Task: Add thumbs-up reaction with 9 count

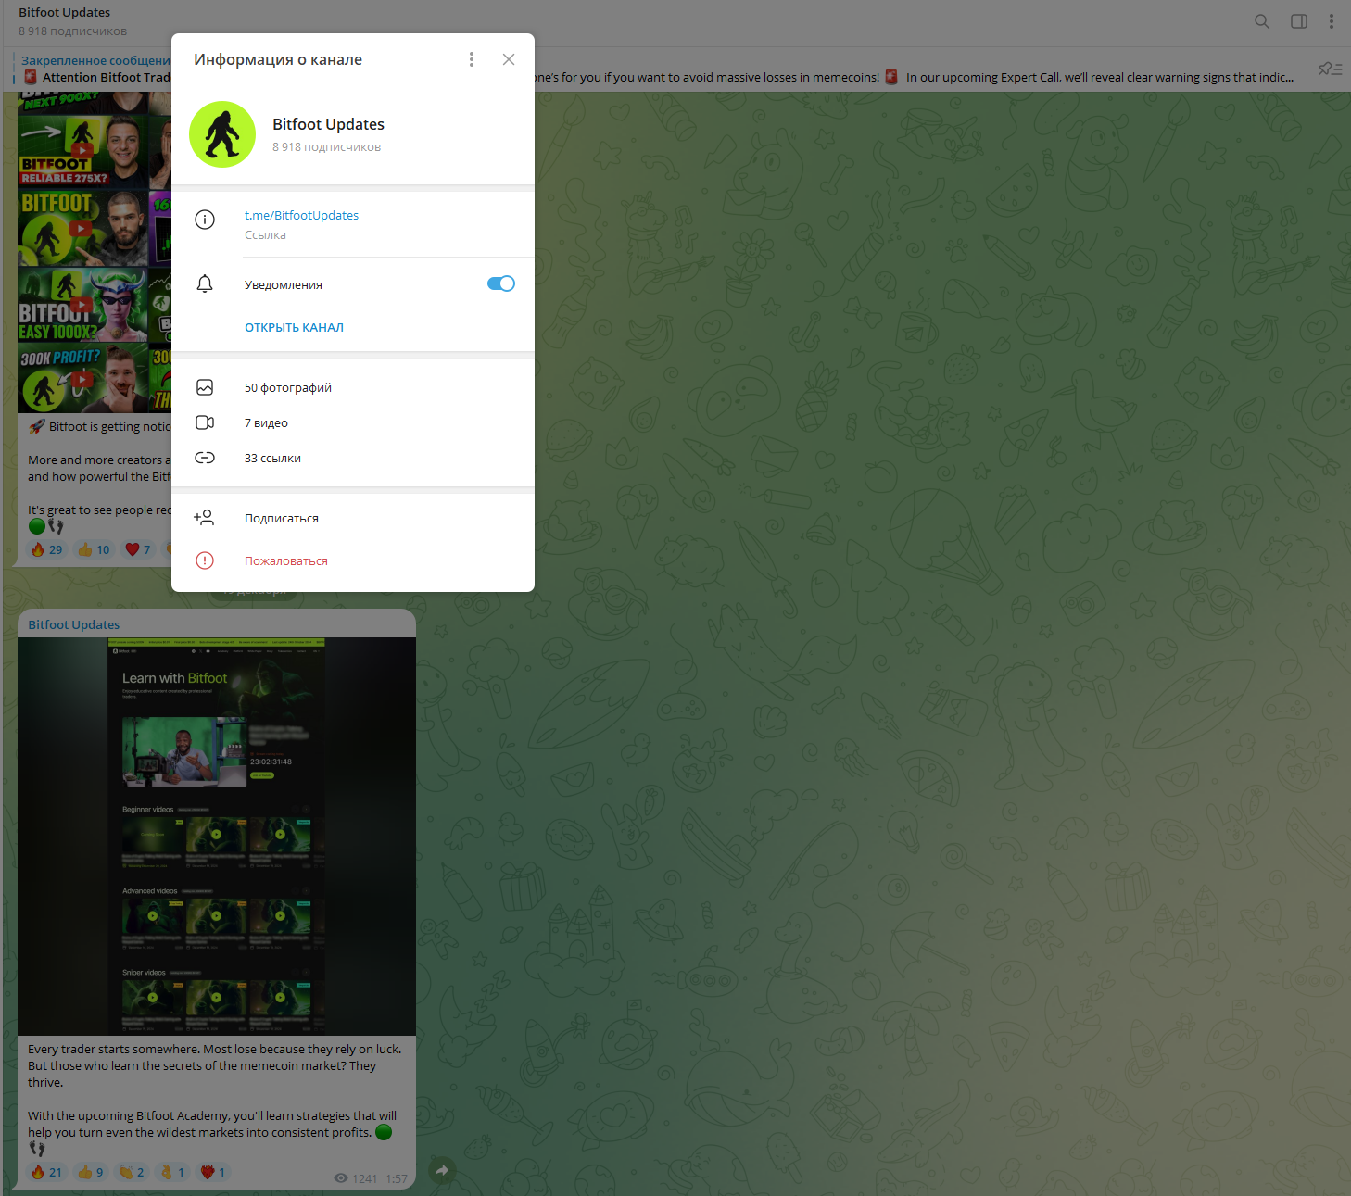Action: click(91, 1172)
